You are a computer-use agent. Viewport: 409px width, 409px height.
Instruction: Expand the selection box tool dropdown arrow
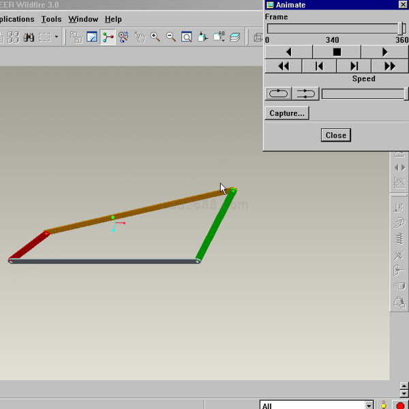click(x=57, y=37)
